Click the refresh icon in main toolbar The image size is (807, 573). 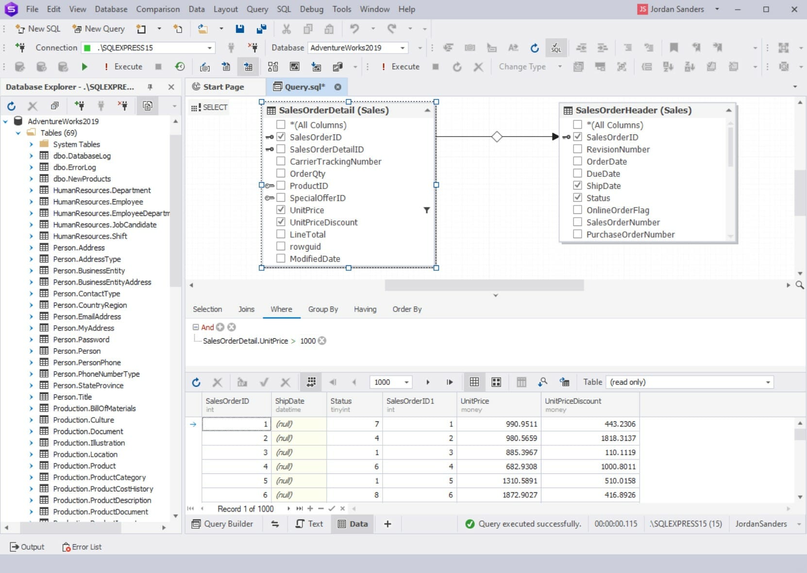pyautogui.click(x=535, y=48)
